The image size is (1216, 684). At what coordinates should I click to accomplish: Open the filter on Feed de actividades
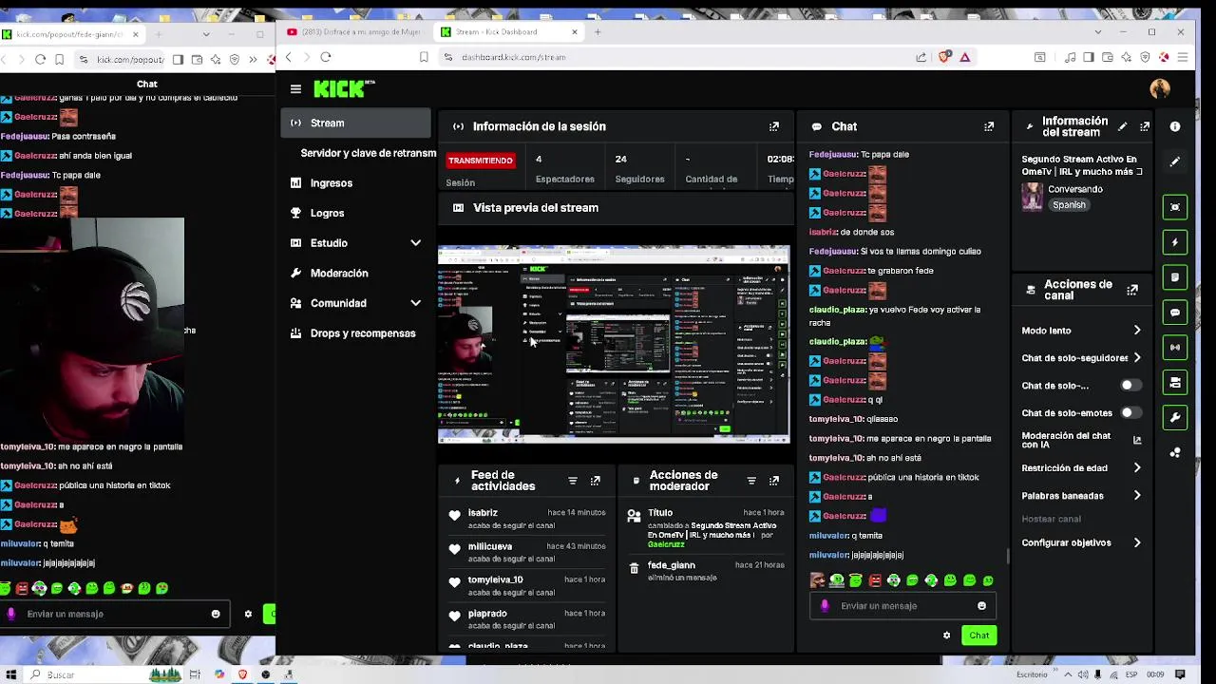572,481
